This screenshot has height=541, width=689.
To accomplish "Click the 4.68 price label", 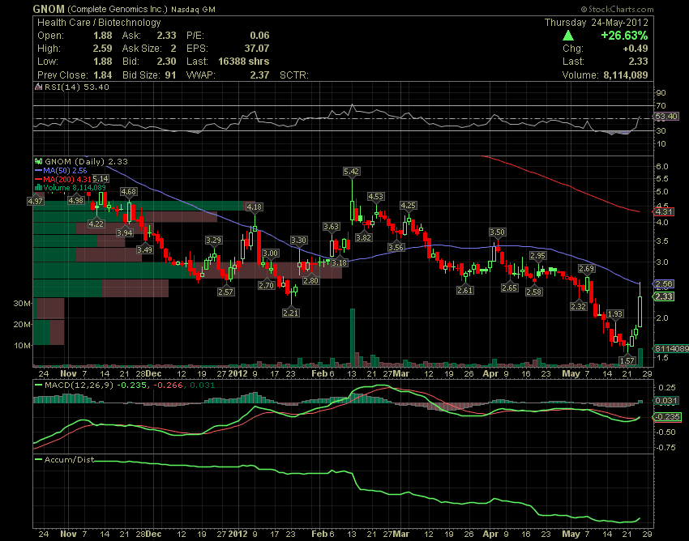I will coord(128,191).
